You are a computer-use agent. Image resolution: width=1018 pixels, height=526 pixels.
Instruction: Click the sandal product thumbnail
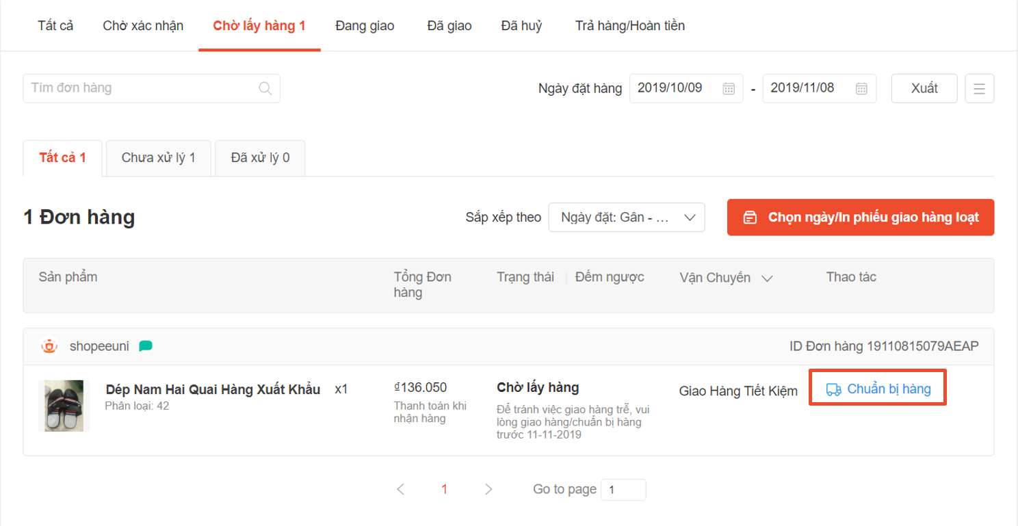pos(64,406)
